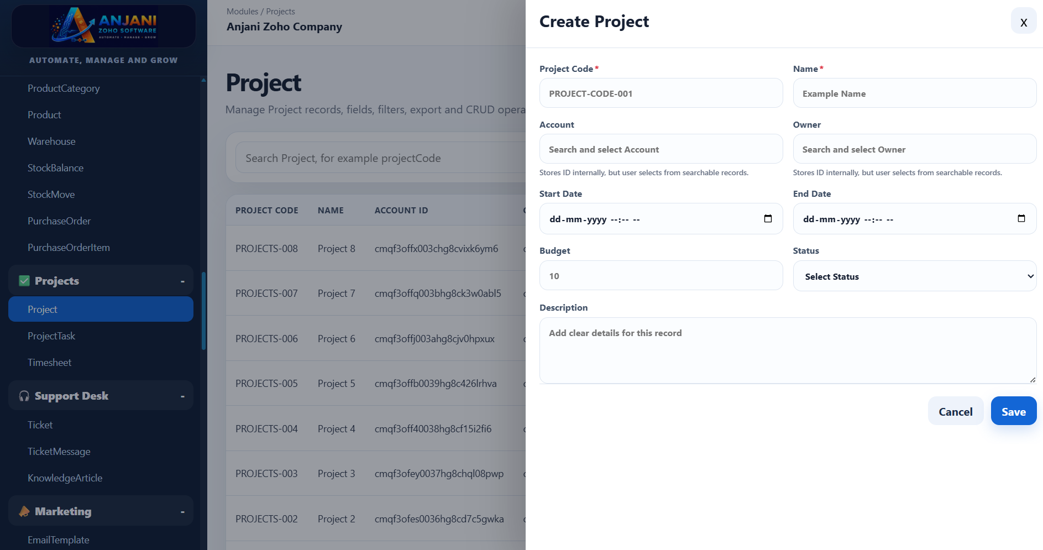Screen dimensions: 1043x550
Task: Open PurchaseOrderItem in the sidebar
Action: point(69,248)
